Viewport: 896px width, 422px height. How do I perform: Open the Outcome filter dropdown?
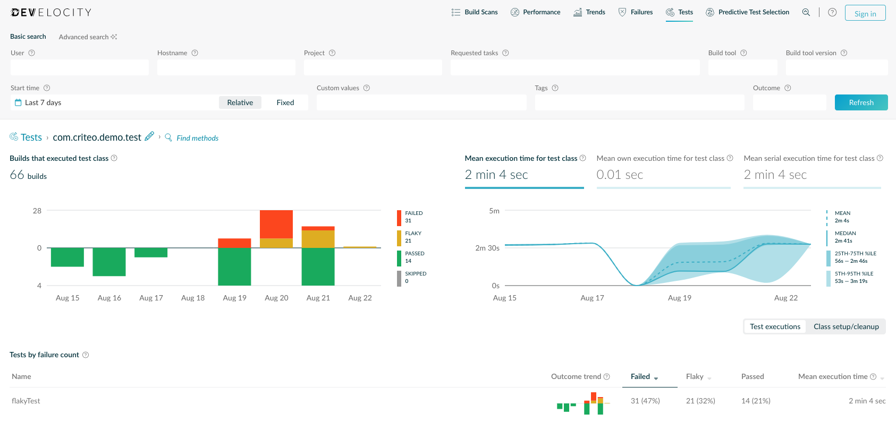click(x=789, y=102)
